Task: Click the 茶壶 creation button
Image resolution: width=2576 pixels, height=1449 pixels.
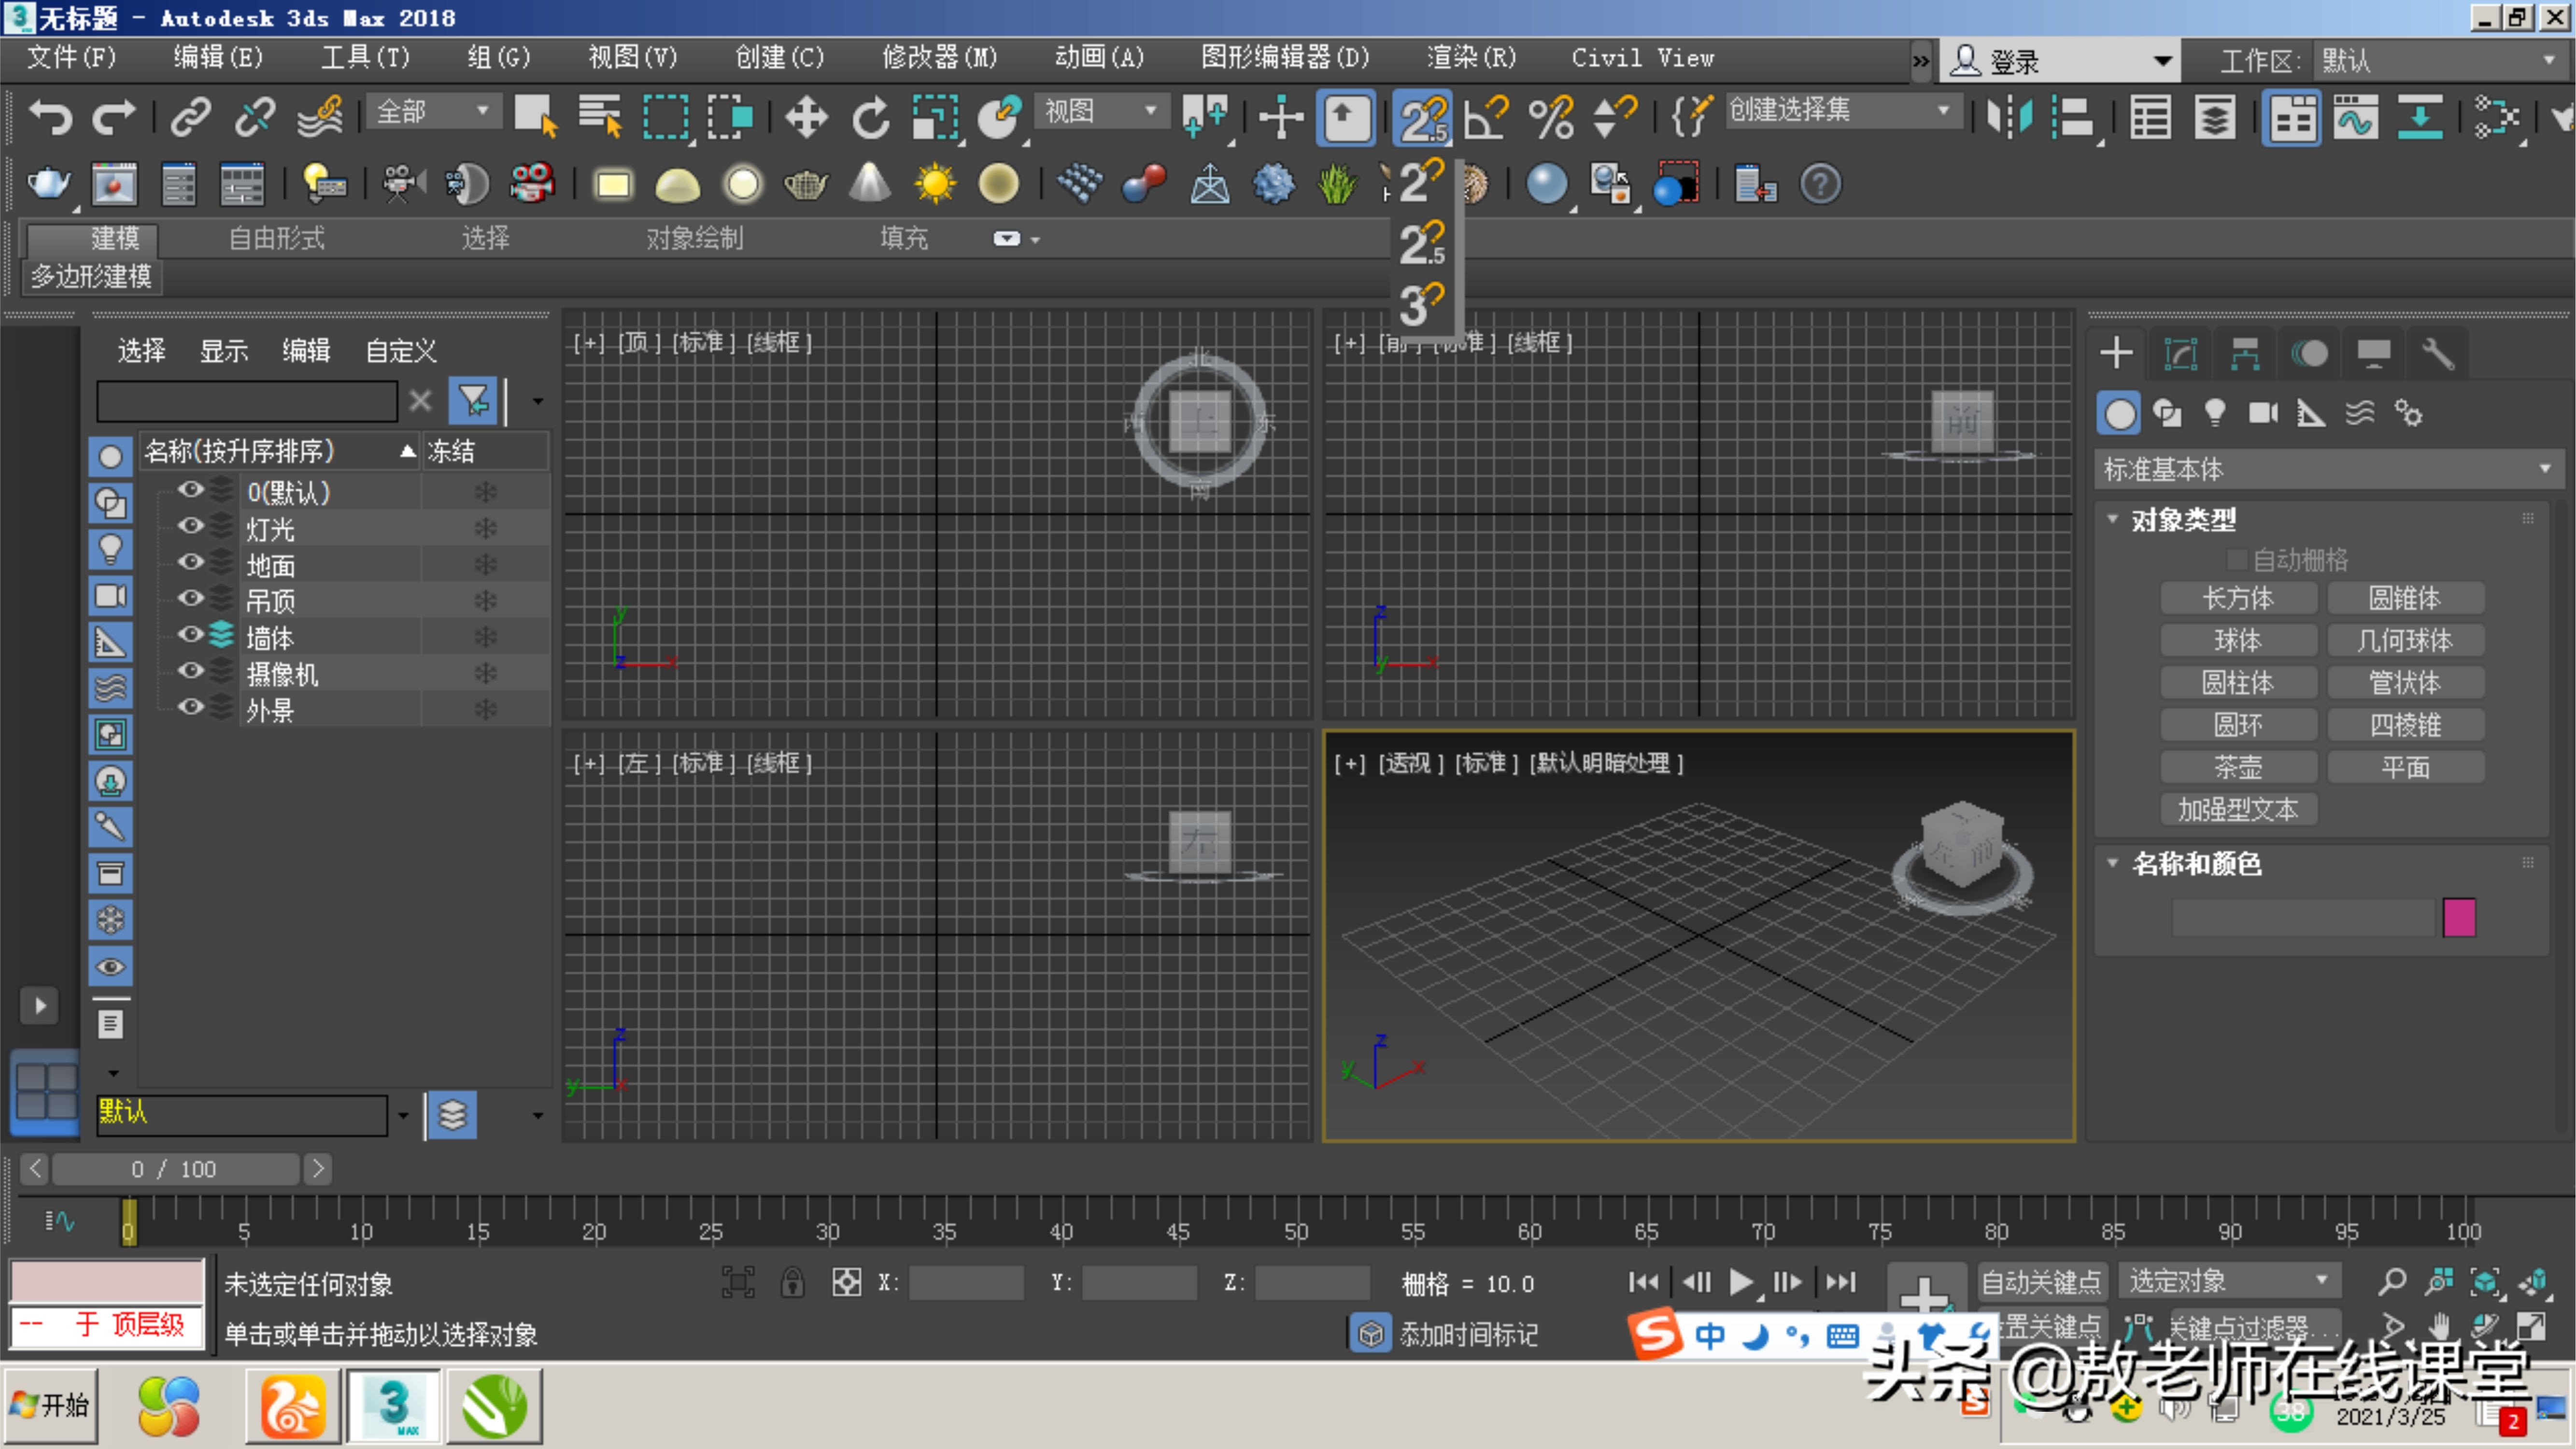Action: coord(2239,767)
